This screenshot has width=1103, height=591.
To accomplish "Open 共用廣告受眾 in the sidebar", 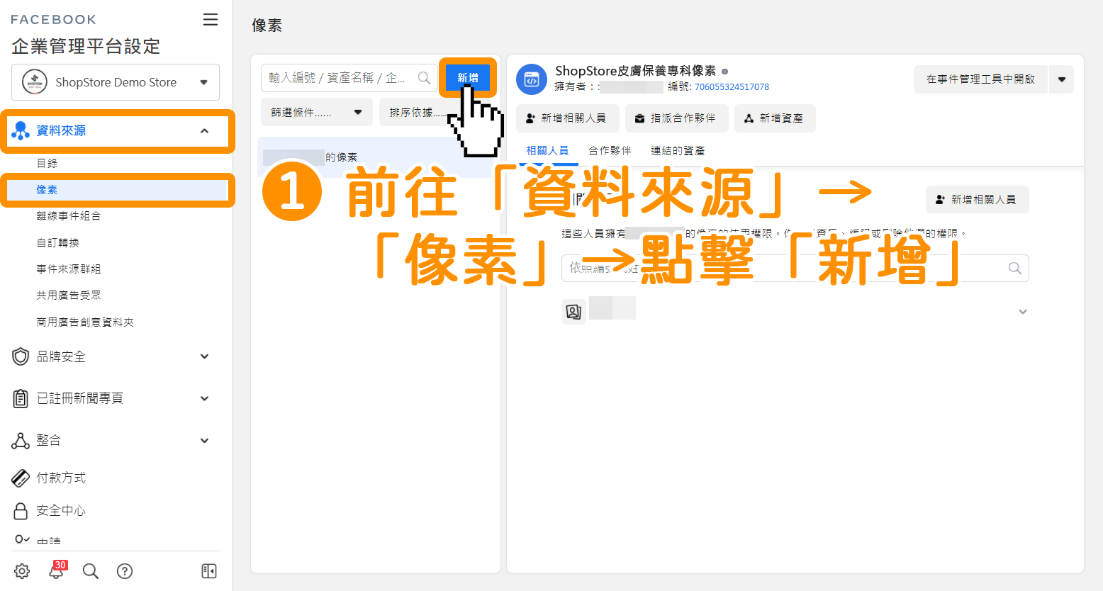I will [69, 295].
